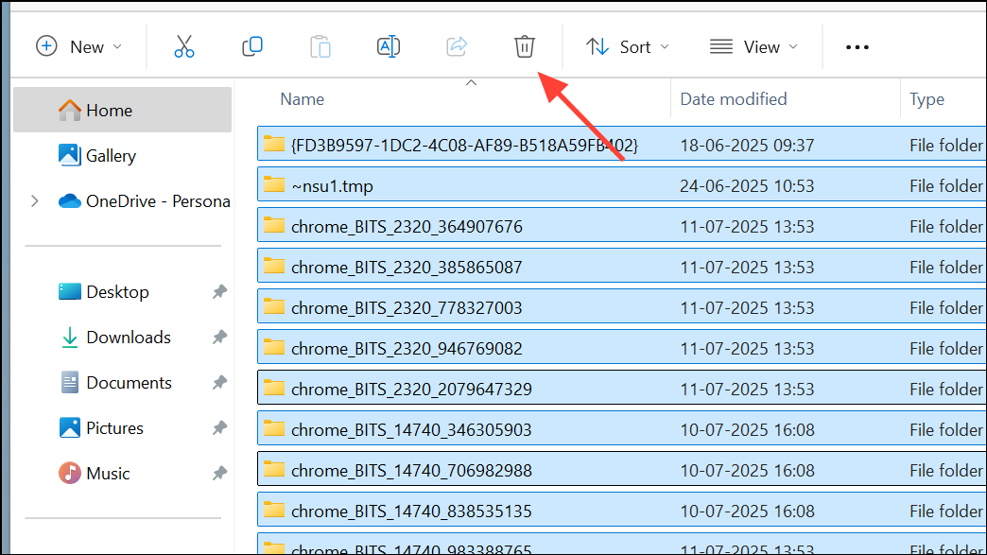Open the View dropdown
The image size is (987, 555).
753,45
